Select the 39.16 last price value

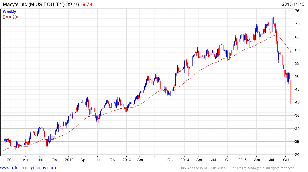point(72,4)
